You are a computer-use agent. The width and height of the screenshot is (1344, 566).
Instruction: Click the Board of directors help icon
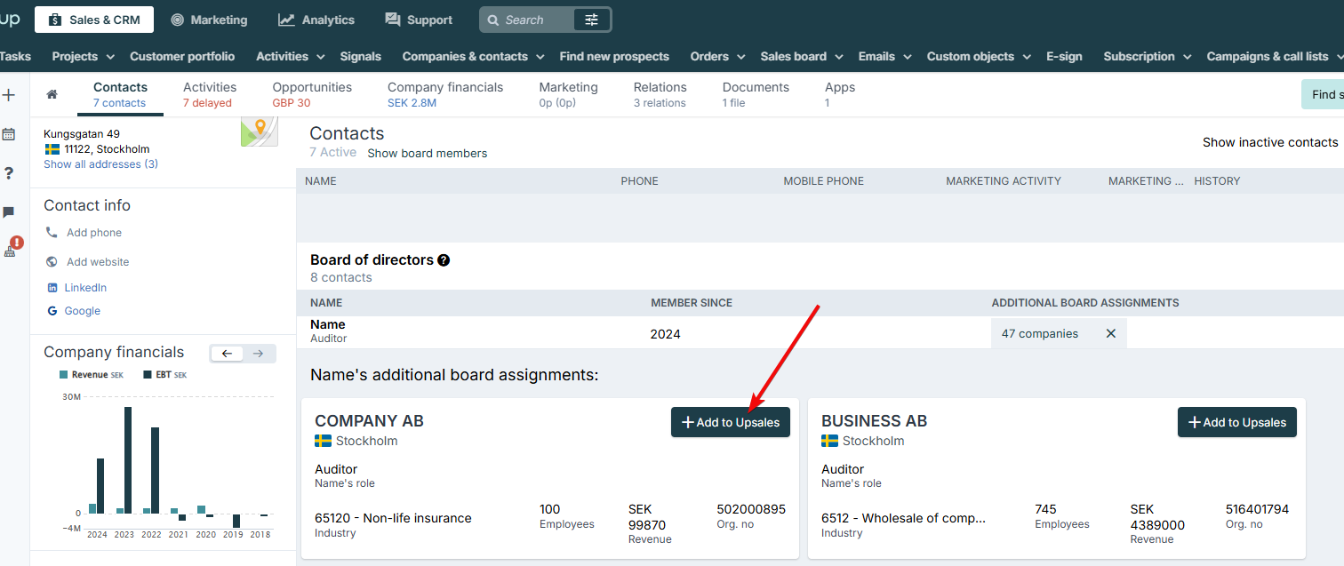444,260
